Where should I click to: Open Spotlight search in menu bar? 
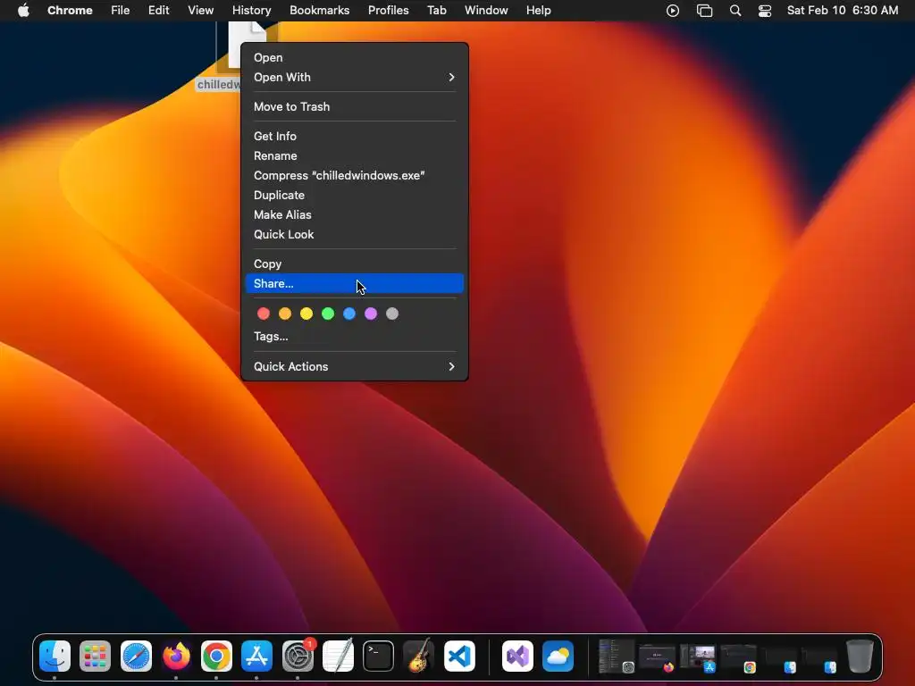(735, 11)
